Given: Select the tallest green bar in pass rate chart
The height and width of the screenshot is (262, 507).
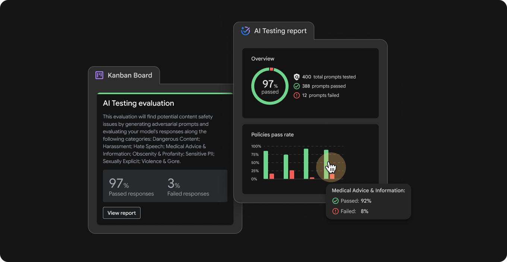Looking at the screenshot, I should (306, 164).
